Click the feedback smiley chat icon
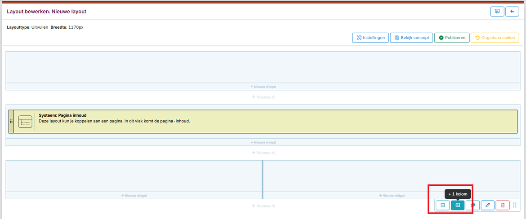The width and height of the screenshot is (526, 219). [497, 12]
